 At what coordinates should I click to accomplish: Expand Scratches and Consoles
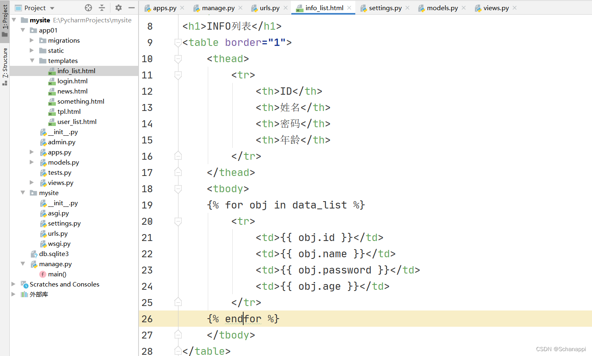pyautogui.click(x=13, y=284)
